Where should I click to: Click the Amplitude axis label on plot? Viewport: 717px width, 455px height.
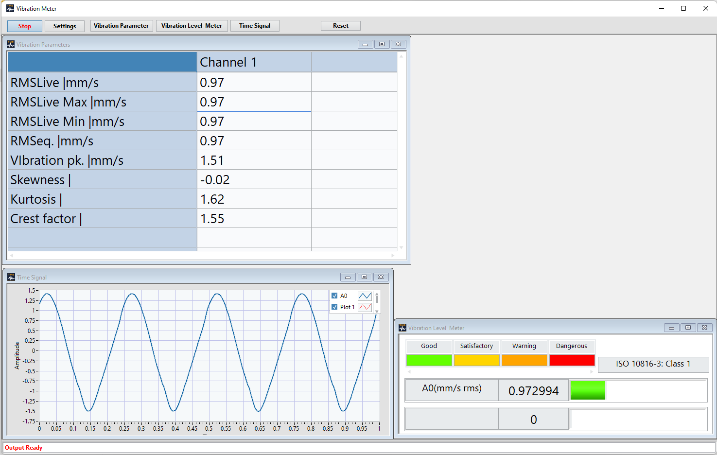(17, 355)
